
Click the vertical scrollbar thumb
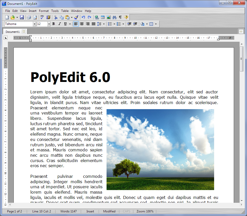click(242, 59)
